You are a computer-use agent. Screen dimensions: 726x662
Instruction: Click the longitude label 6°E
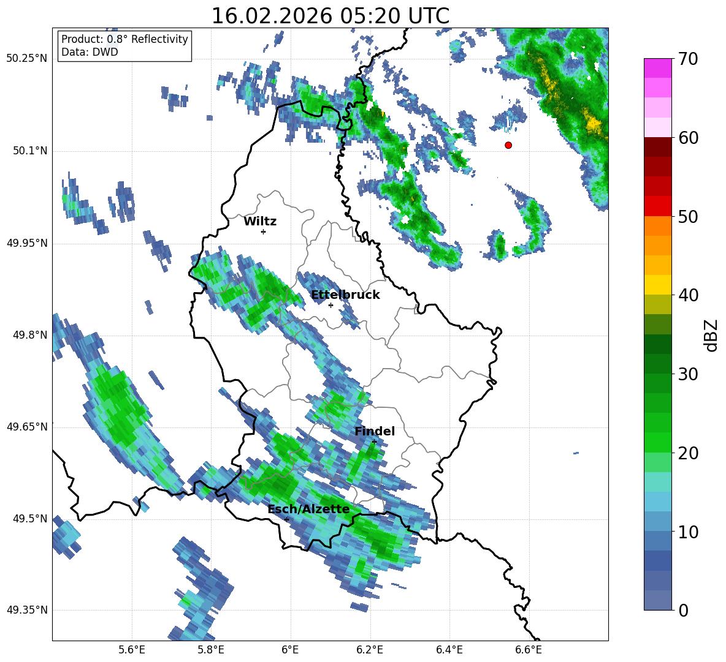coord(290,650)
